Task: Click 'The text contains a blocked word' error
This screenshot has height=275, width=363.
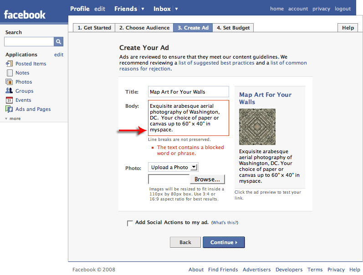Action: point(190,150)
